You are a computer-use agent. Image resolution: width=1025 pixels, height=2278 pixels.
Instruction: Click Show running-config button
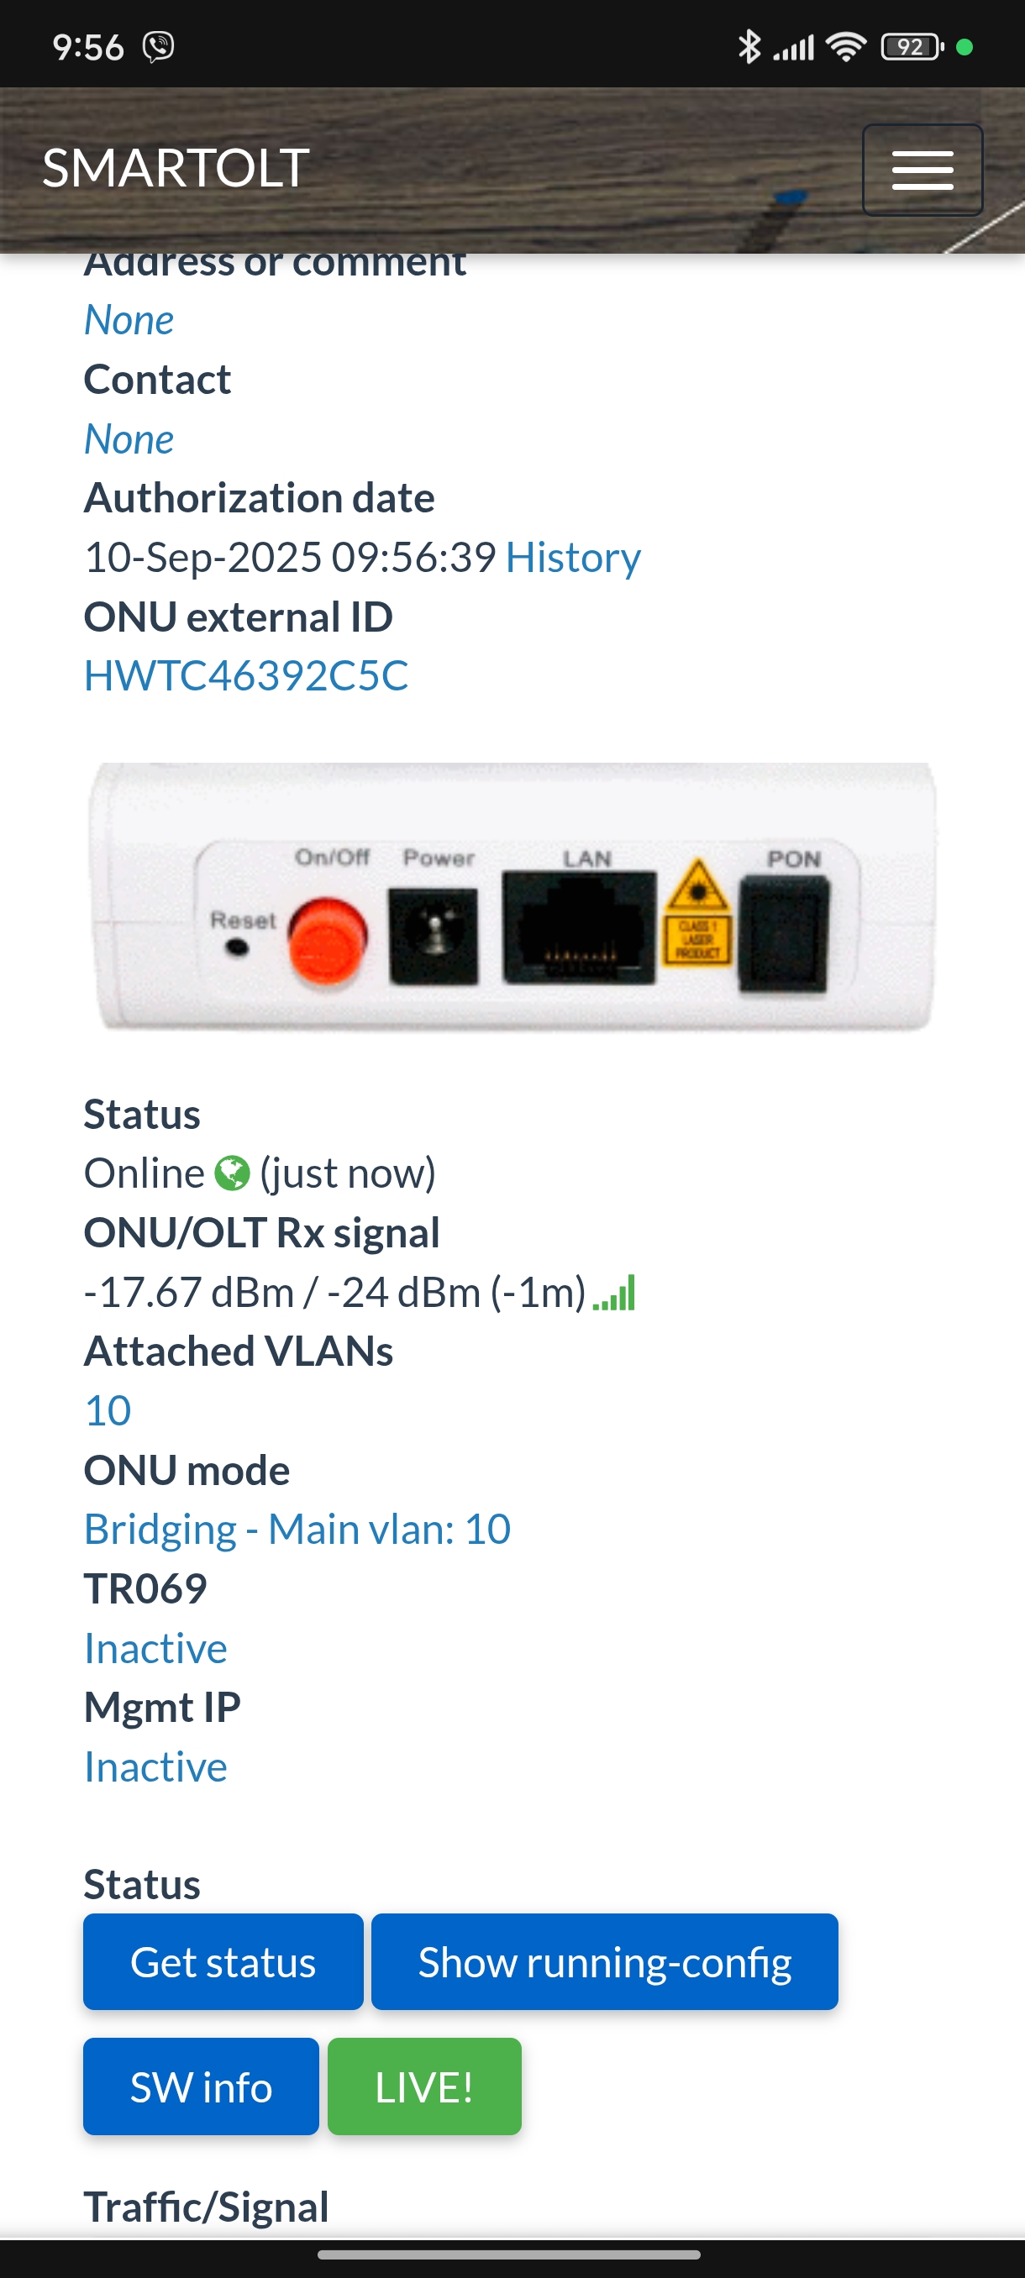point(605,1962)
